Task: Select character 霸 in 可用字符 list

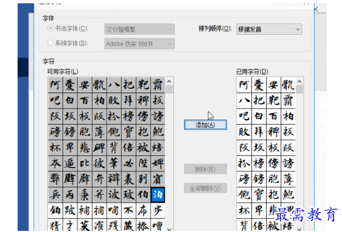Action: click(158, 85)
